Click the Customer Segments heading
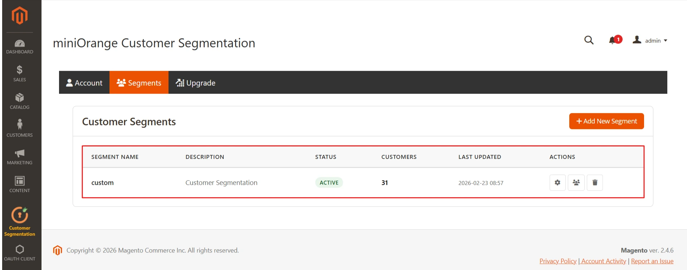 (129, 122)
